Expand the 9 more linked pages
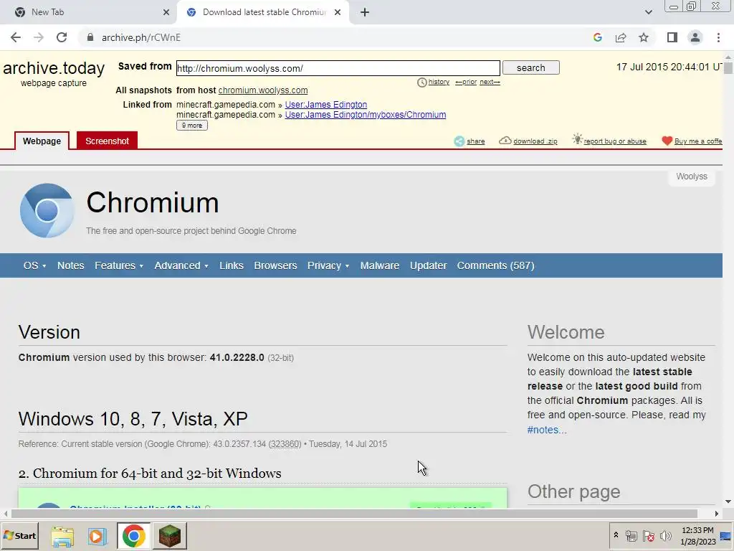734x551 pixels. pos(192,126)
